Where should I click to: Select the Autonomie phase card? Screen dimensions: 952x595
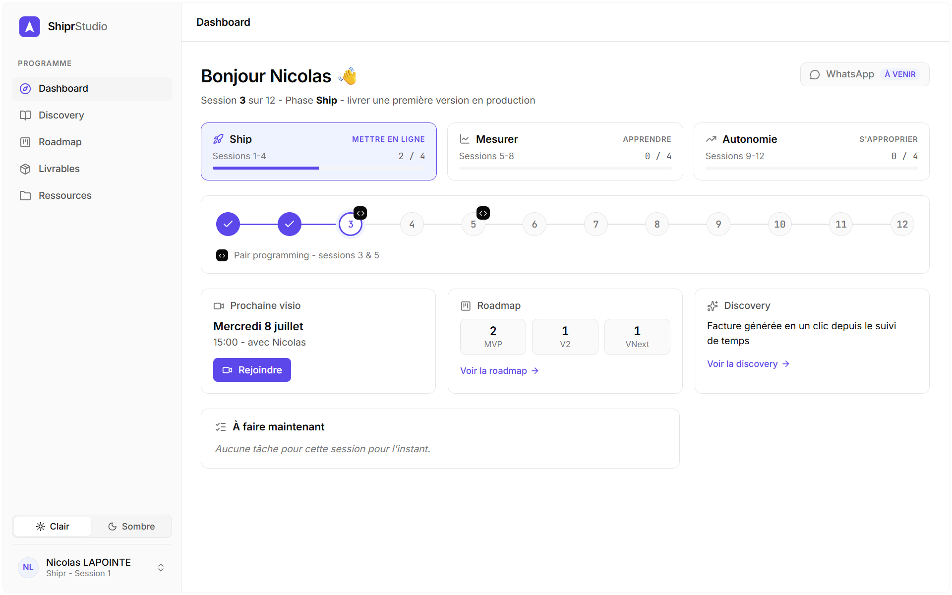click(812, 151)
